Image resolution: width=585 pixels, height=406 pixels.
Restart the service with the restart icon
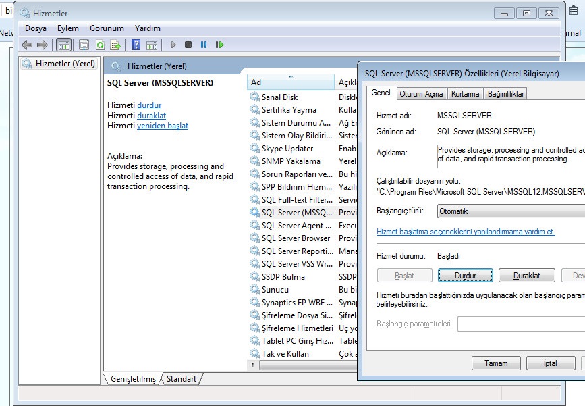[x=219, y=45]
